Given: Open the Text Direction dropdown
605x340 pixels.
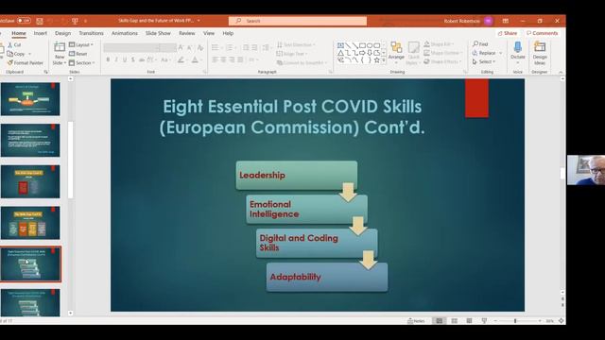Looking at the screenshot, I should pyautogui.click(x=296, y=45).
